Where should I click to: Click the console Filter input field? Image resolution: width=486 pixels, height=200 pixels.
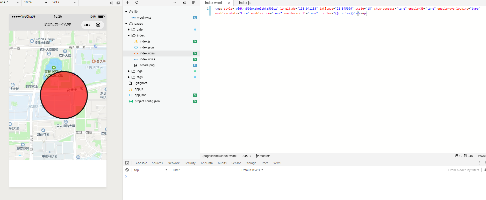205,170
